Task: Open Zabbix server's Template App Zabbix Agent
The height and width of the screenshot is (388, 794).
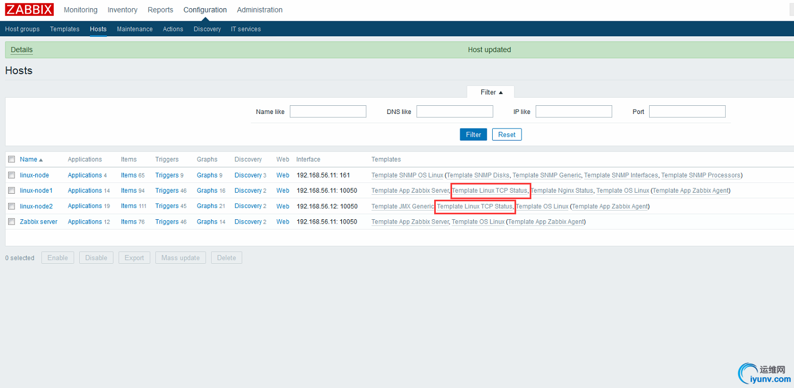Action: (546, 221)
